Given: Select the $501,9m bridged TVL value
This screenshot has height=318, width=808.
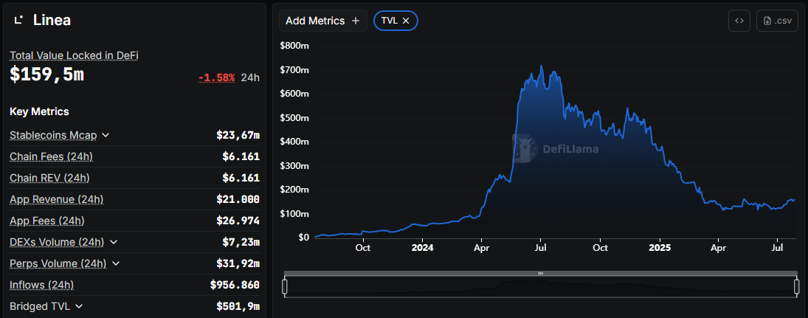Looking at the screenshot, I should tap(238, 306).
